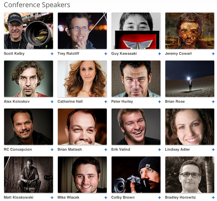Viewport: 217px width, 201px height.
Task: Open the RC Concepcion name link
Action: [x=18, y=150]
